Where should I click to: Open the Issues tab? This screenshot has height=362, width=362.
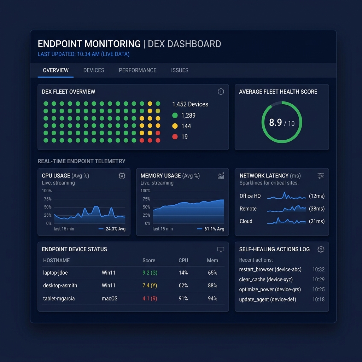click(180, 70)
